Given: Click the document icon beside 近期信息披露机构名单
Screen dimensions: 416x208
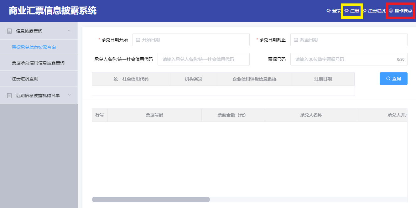Looking at the screenshot, I should pos(9,96).
